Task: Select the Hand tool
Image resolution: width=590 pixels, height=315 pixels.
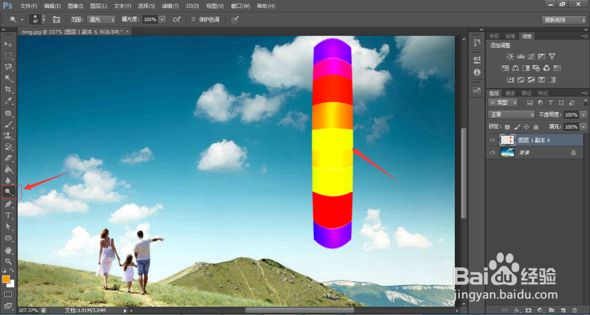Action: pos(8,250)
